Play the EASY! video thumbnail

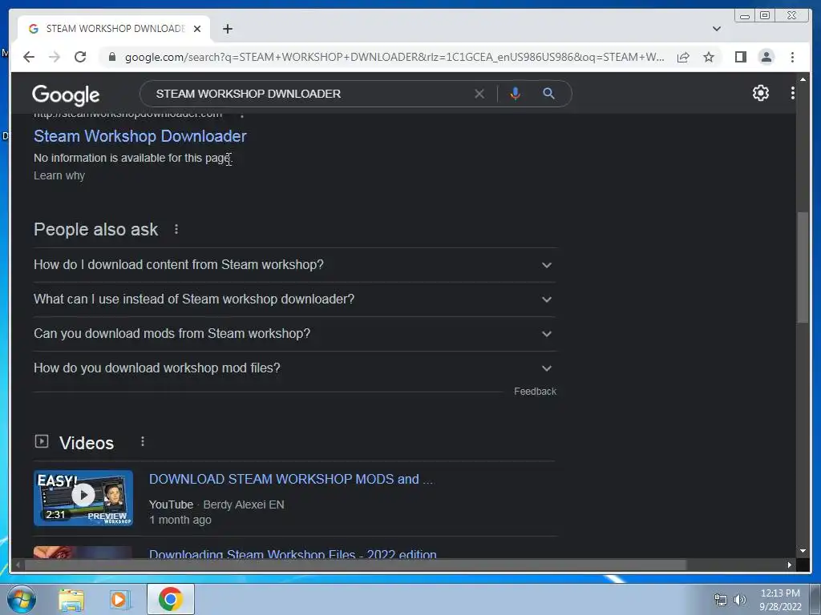[83, 498]
